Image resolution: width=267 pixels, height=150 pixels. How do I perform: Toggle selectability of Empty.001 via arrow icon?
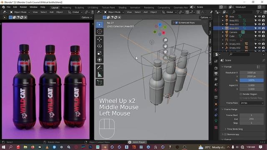coord(256,44)
